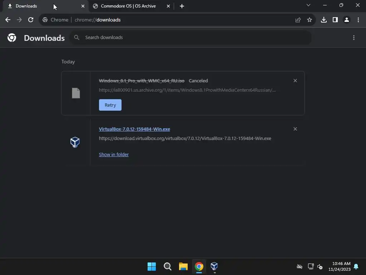Click the OneDrive cloud tray icon

[x=300, y=266]
